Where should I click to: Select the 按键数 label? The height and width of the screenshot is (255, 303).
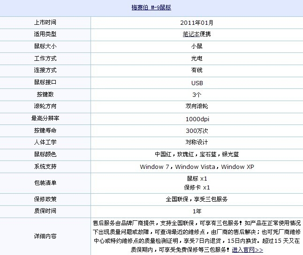[45, 95]
